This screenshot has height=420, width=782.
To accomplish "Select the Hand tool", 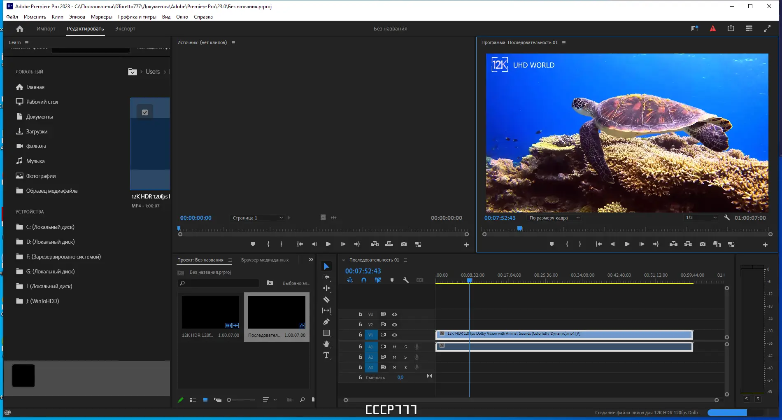I will click(326, 344).
